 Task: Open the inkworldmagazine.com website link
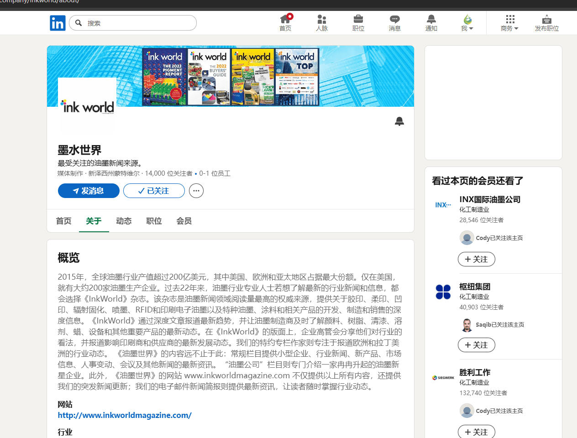(x=125, y=415)
